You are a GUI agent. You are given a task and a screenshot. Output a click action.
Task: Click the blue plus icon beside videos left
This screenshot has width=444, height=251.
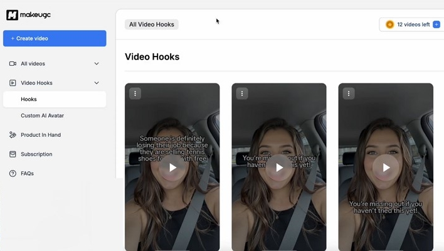(x=436, y=24)
